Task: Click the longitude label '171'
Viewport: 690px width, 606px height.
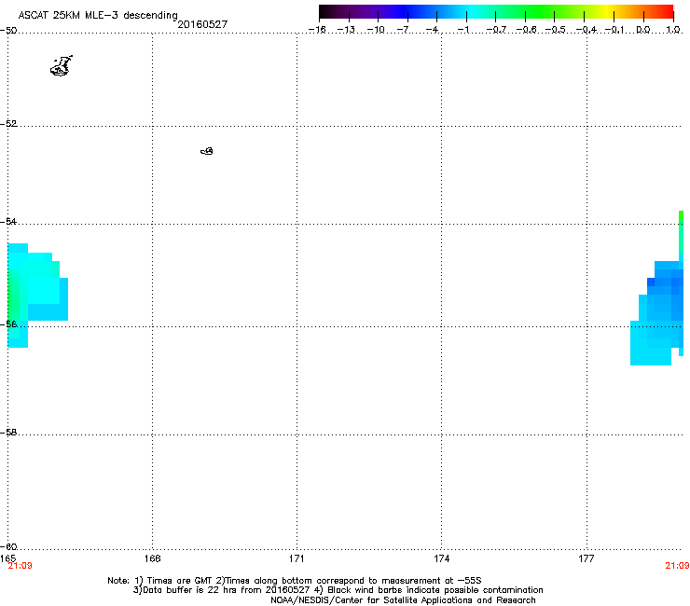Action: (297, 558)
